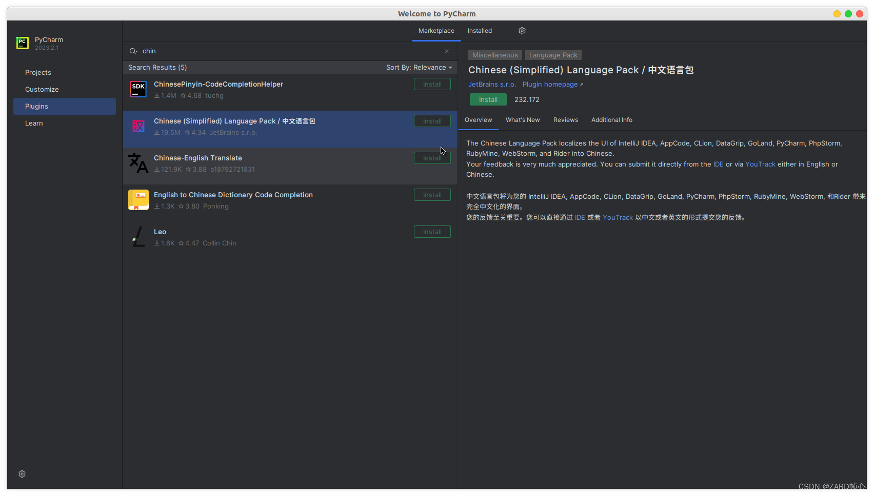This screenshot has width=874, height=496.
Task: Click the ChinesePinyin-CodeCompletionHelper SDK icon
Action: point(138,89)
